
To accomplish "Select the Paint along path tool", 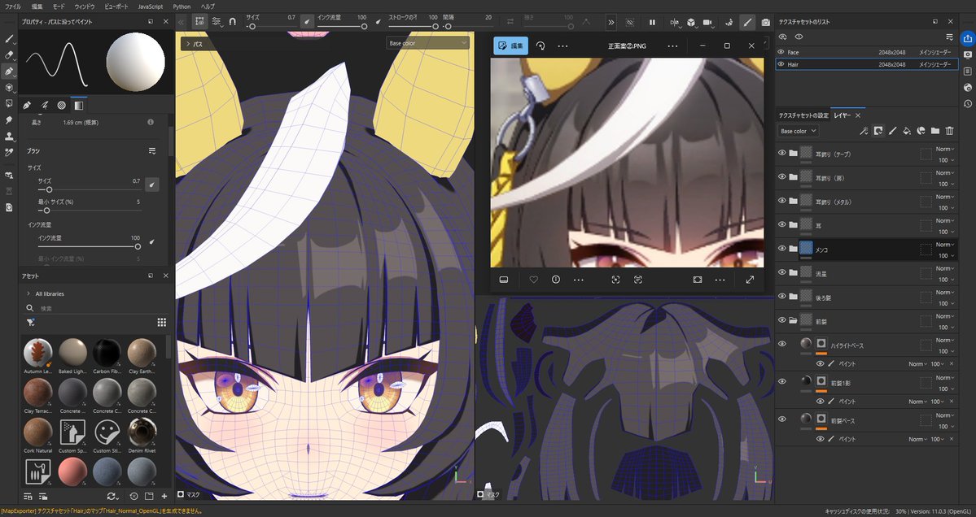I will tap(9, 72).
